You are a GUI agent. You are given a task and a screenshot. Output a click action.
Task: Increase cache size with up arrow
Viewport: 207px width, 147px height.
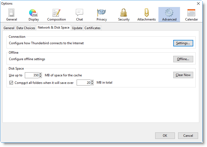point(40,74)
